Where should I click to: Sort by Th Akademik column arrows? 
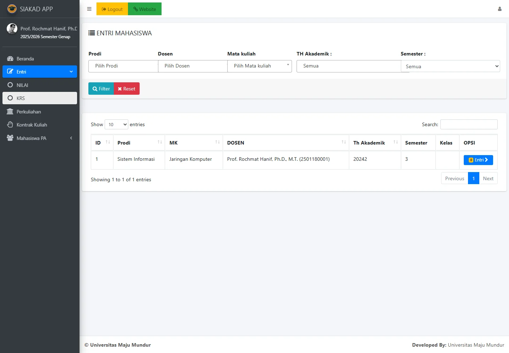[396, 142]
